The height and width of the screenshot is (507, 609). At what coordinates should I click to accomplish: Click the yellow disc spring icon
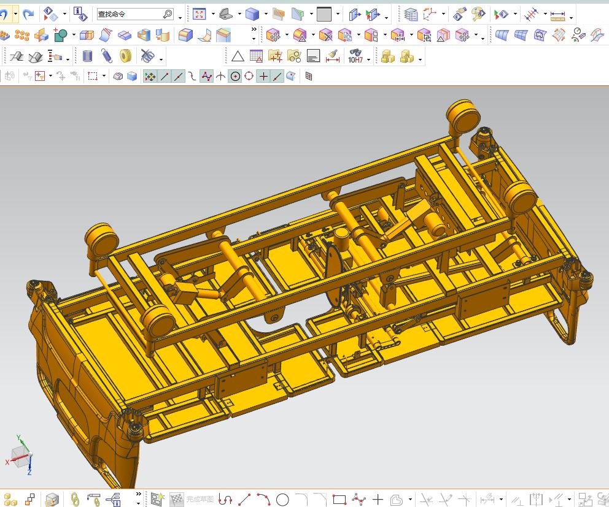125,56
